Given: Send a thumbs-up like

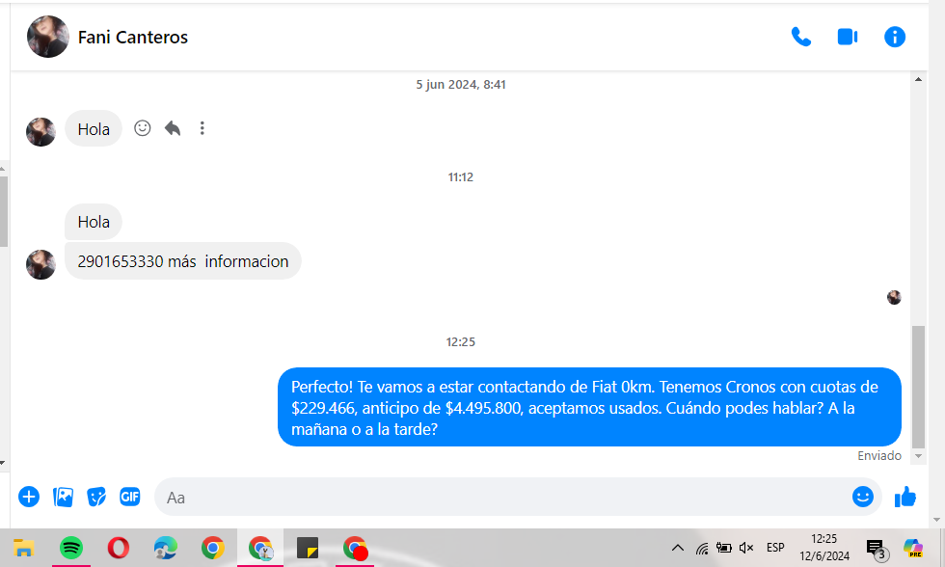Looking at the screenshot, I should pyautogui.click(x=904, y=497).
